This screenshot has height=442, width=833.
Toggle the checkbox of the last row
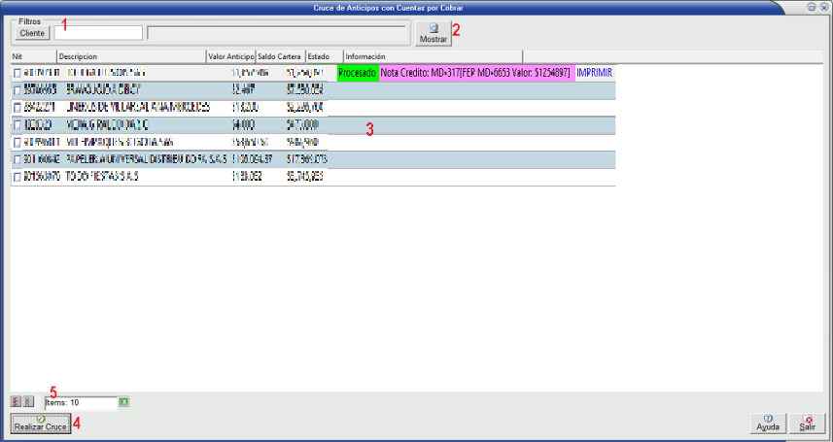point(17,178)
